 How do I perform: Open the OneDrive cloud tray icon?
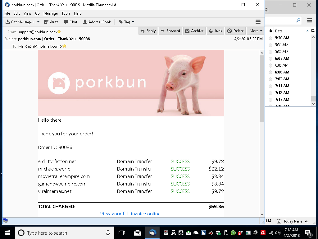(x=196, y=233)
